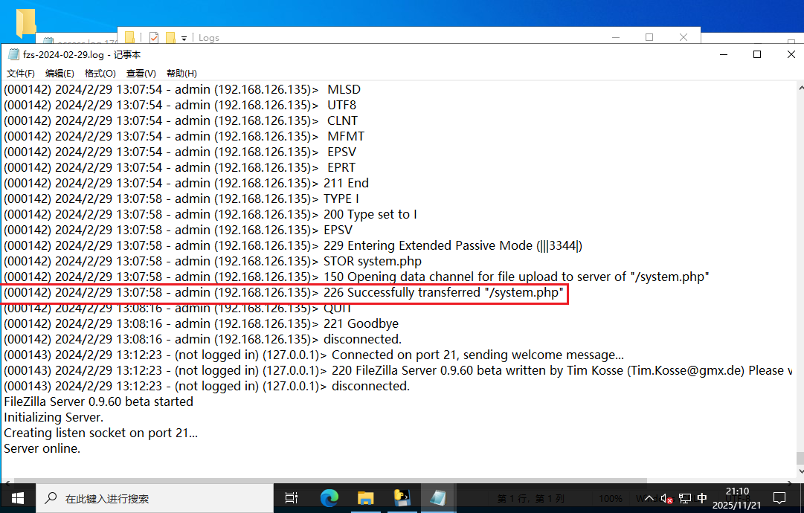This screenshot has height=513, width=804.
Task: Click the vertical scrollbar up arrow
Action: [800, 88]
